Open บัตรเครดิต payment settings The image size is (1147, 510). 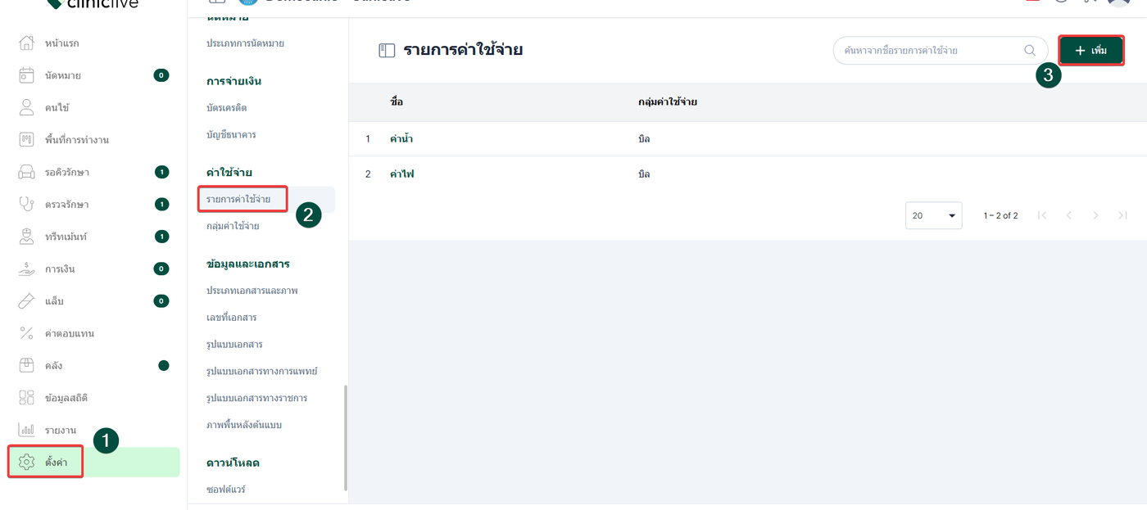(227, 108)
